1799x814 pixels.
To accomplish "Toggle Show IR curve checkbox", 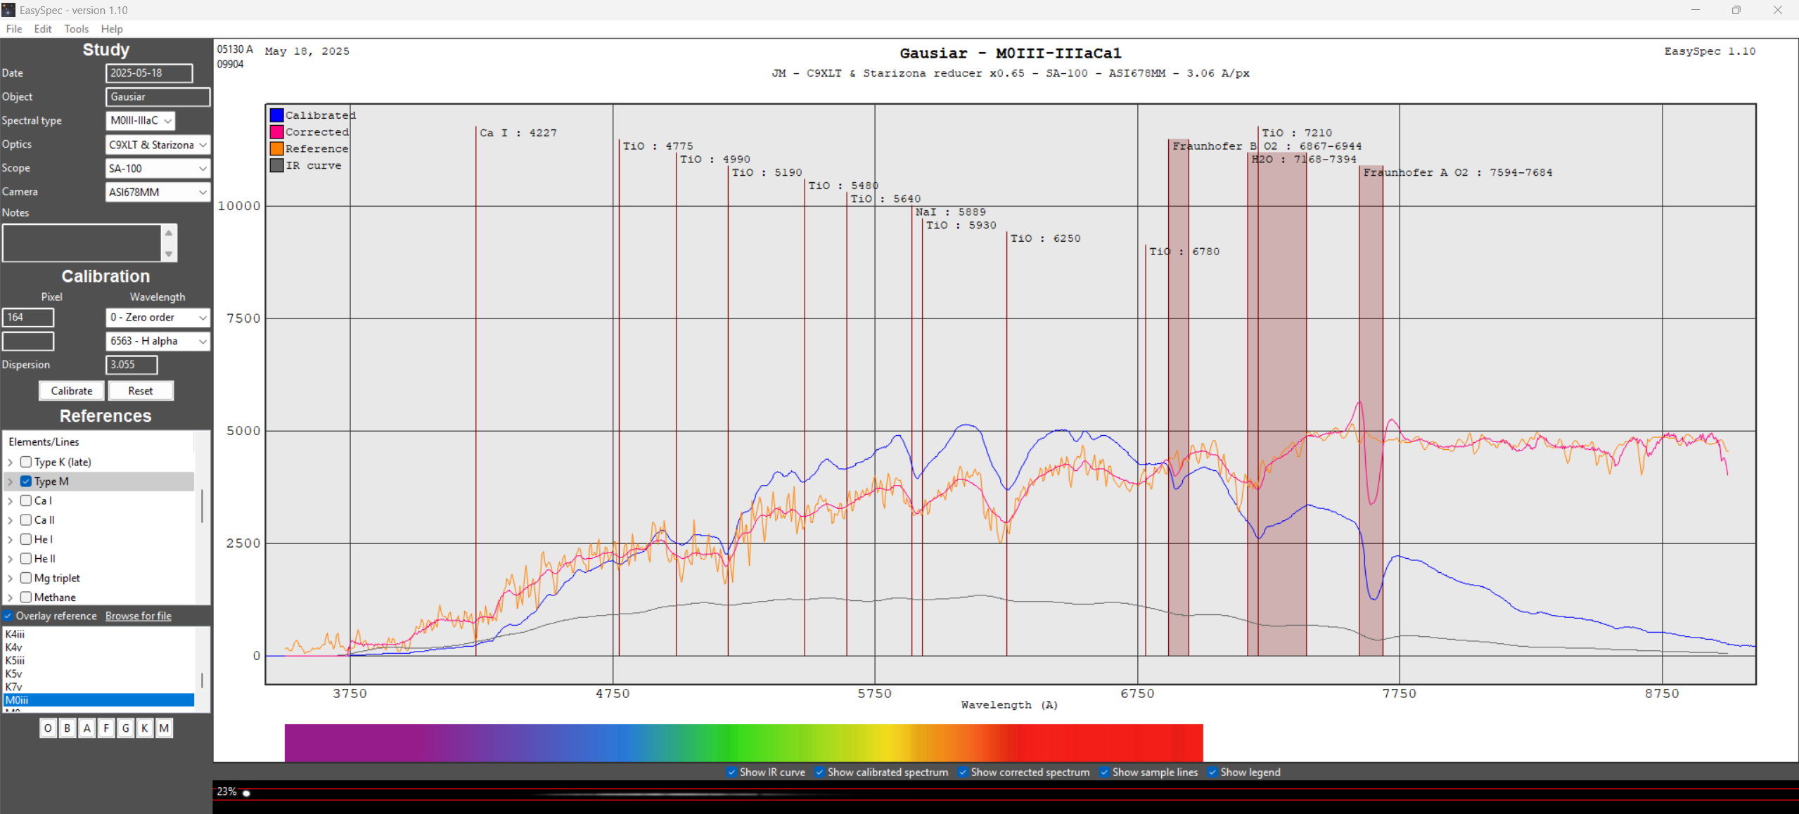I will coord(731,772).
